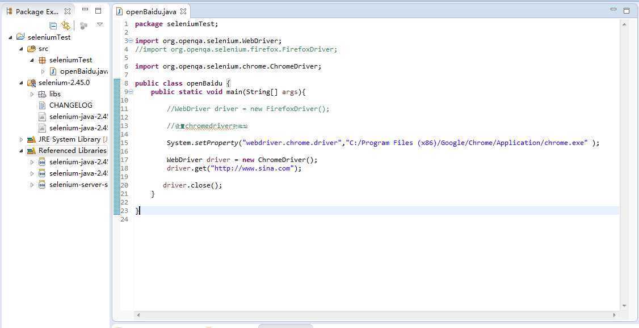Screen dimensions: 639x328
Task: Click commented "new FirefoxDriver()" line 11
Action: pos(248,109)
